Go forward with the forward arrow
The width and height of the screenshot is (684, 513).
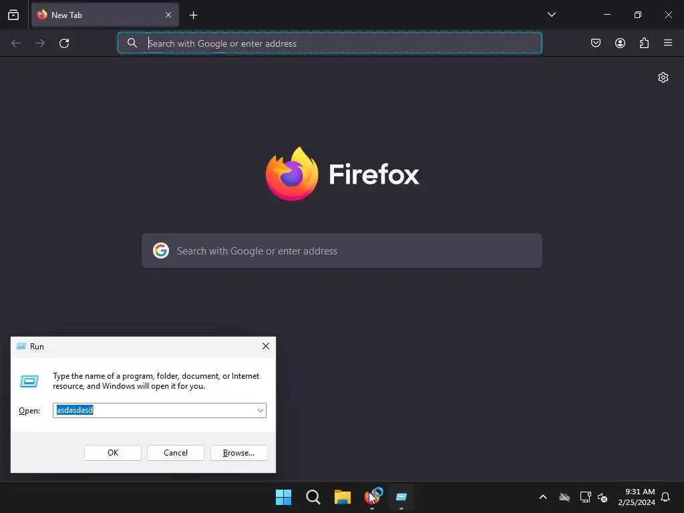tap(40, 43)
